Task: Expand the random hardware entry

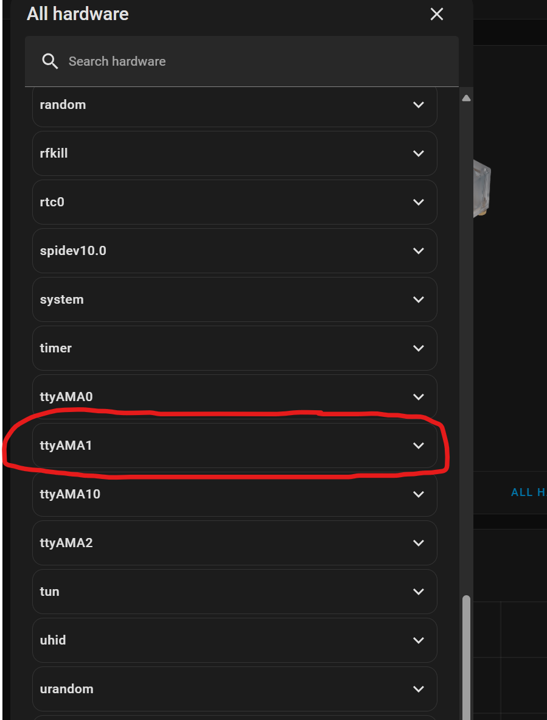Action: [234, 105]
